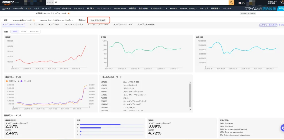Click the blue floating assistant icon
The width and height of the screenshot is (284, 140).
click(x=283, y=128)
